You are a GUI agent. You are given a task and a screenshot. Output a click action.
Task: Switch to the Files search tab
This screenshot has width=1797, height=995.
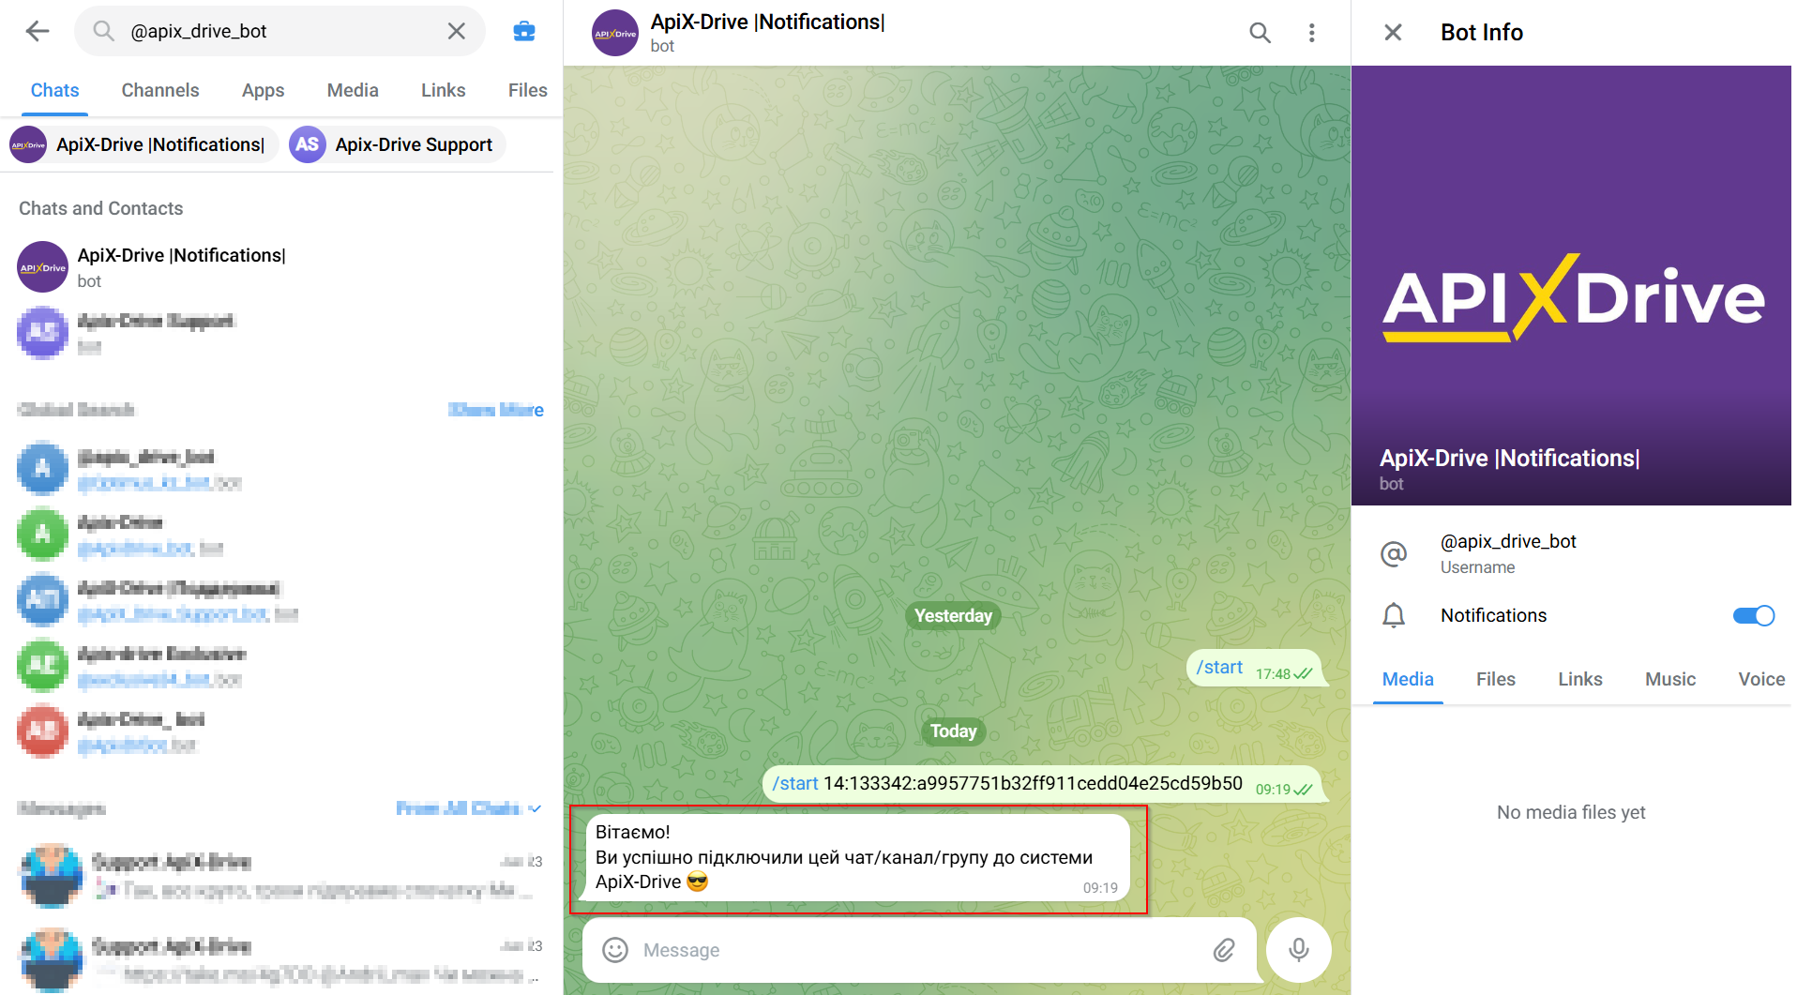coord(527,90)
